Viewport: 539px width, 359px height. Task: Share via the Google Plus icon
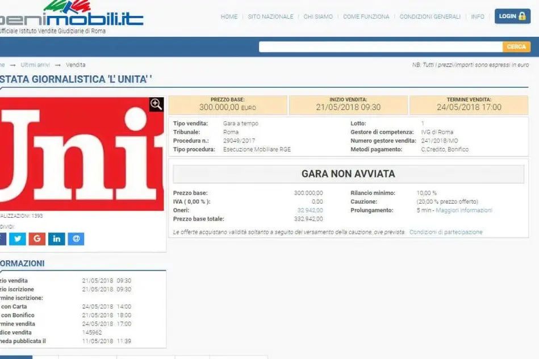point(37,239)
